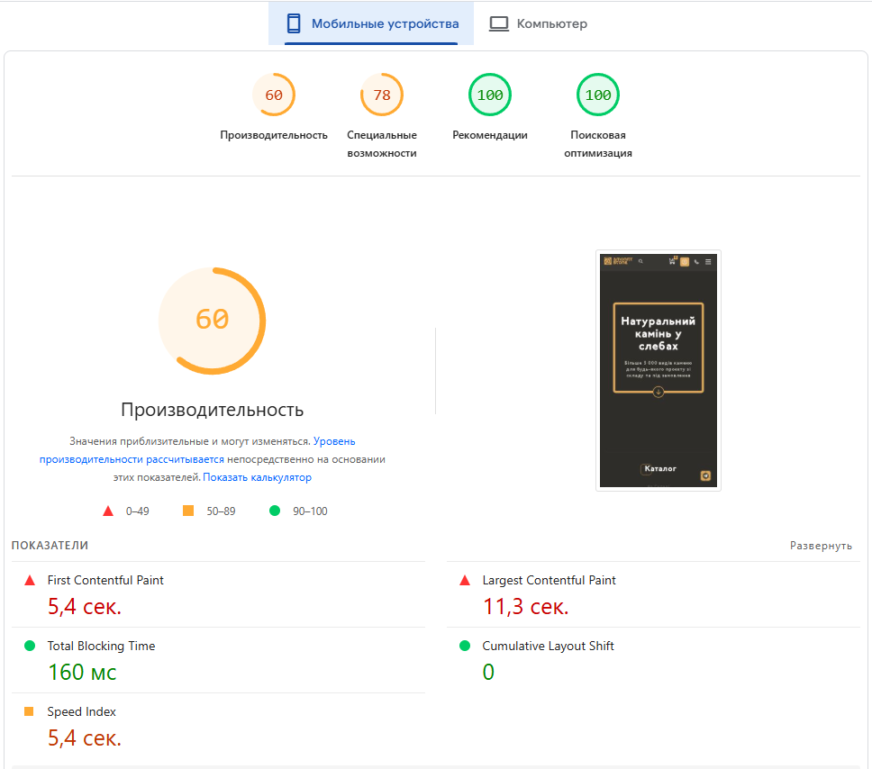Click the red triangle 0–49 legend icon
Image resolution: width=872 pixels, height=769 pixels.
point(108,511)
